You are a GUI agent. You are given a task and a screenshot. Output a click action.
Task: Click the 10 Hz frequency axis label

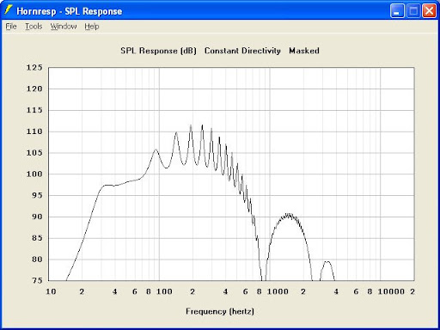click(x=51, y=291)
